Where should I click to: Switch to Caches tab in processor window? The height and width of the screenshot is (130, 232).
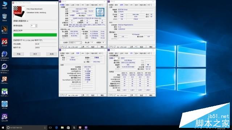tap(68, 5)
